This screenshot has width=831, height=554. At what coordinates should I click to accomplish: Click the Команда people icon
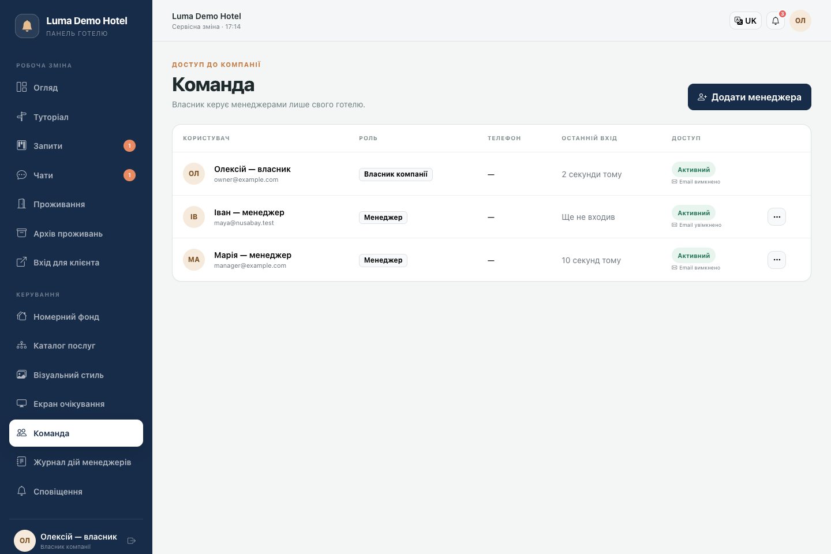tap(22, 433)
